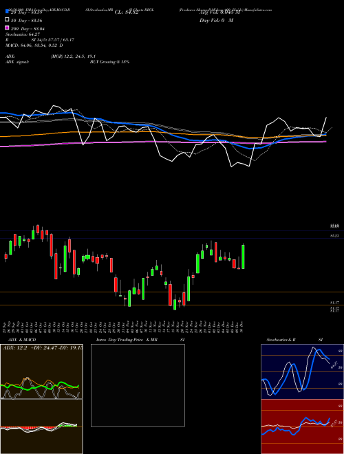Viewport: 344px width, 454px height.
Task: Click the white 50 Day legend swatch
Action: click(x=8, y=20)
